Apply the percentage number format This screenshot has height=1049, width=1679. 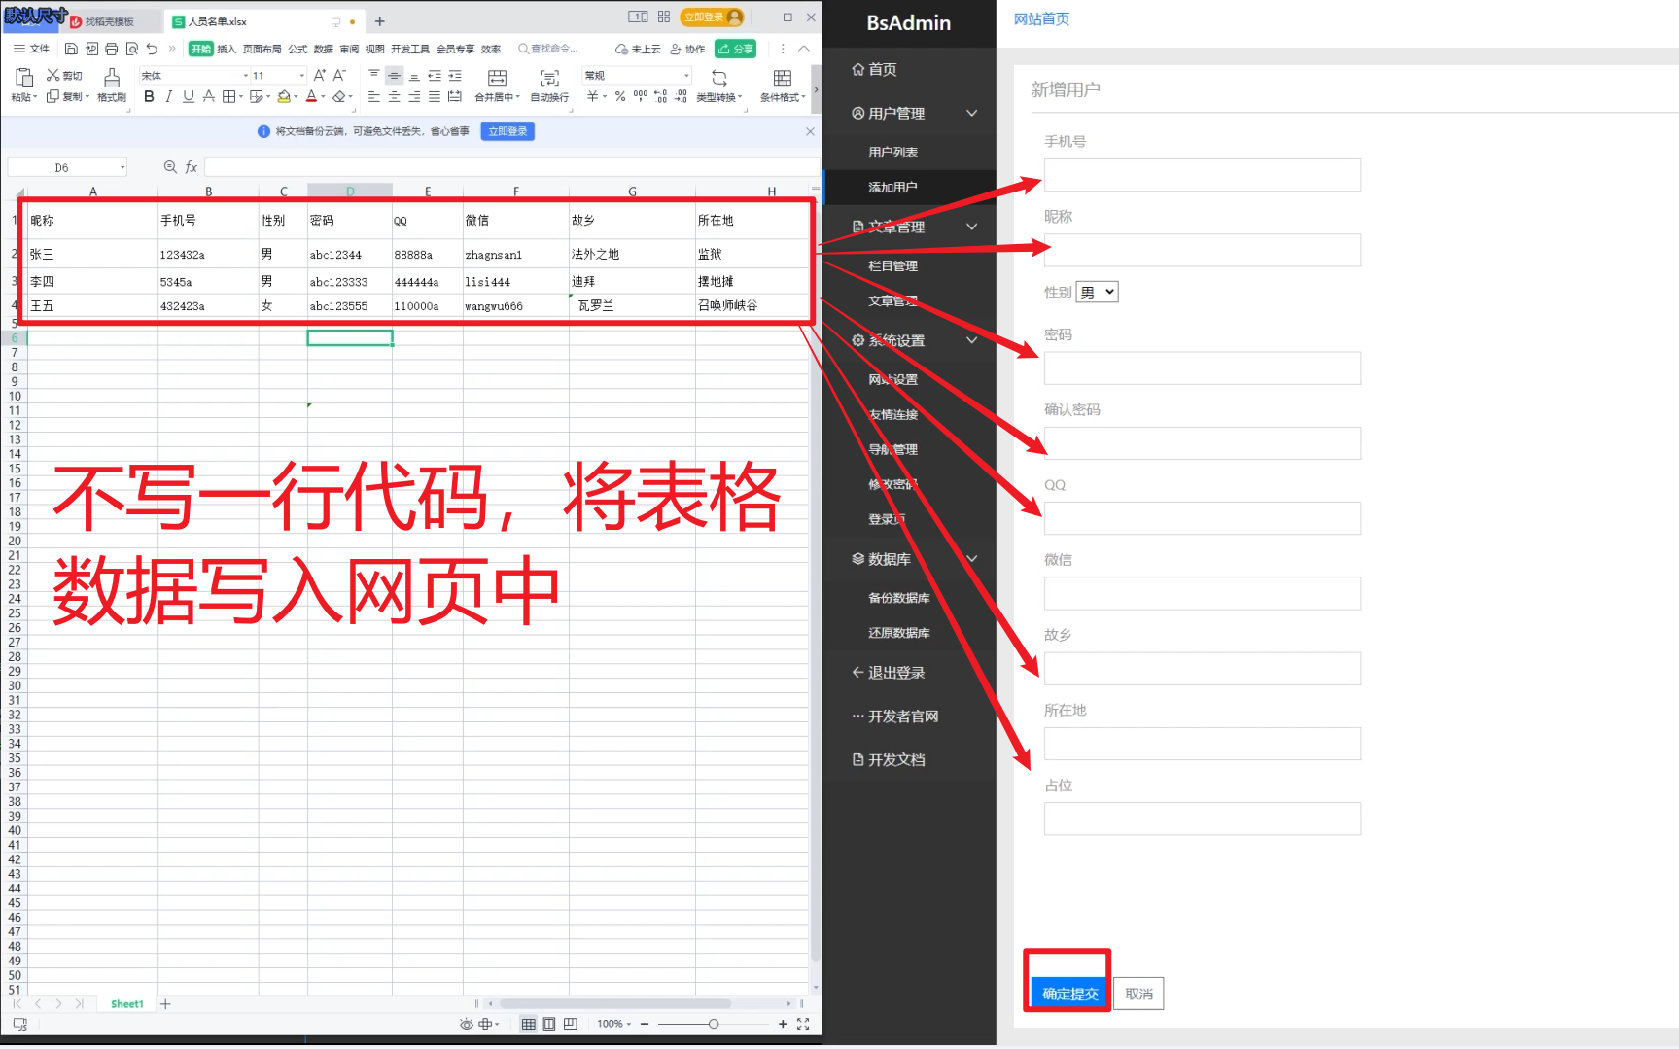coord(618,96)
